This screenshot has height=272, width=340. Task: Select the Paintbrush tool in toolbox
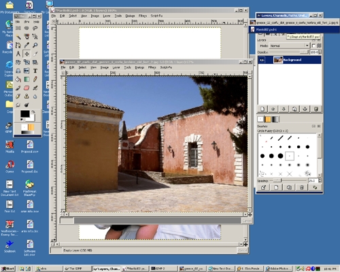[x=18, y=88]
